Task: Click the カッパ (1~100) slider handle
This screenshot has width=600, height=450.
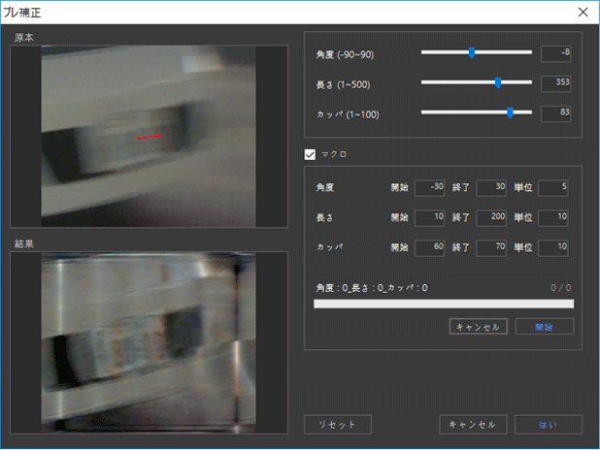Action: point(510,112)
